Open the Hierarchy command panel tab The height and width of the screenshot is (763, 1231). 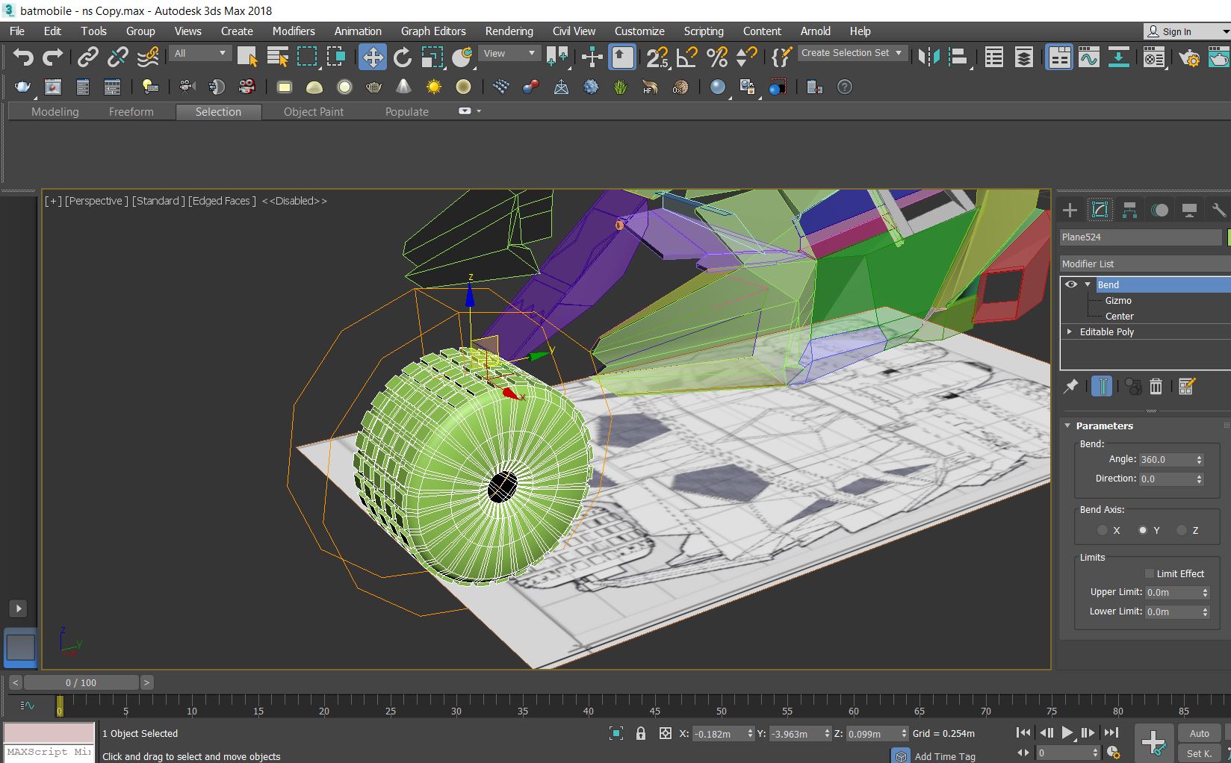click(1129, 210)
